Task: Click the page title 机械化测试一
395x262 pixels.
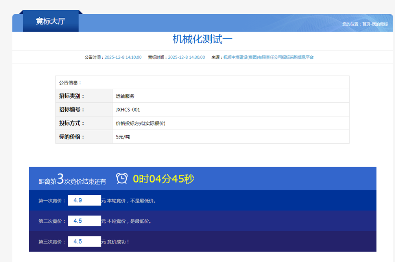Action: [202, 39]
